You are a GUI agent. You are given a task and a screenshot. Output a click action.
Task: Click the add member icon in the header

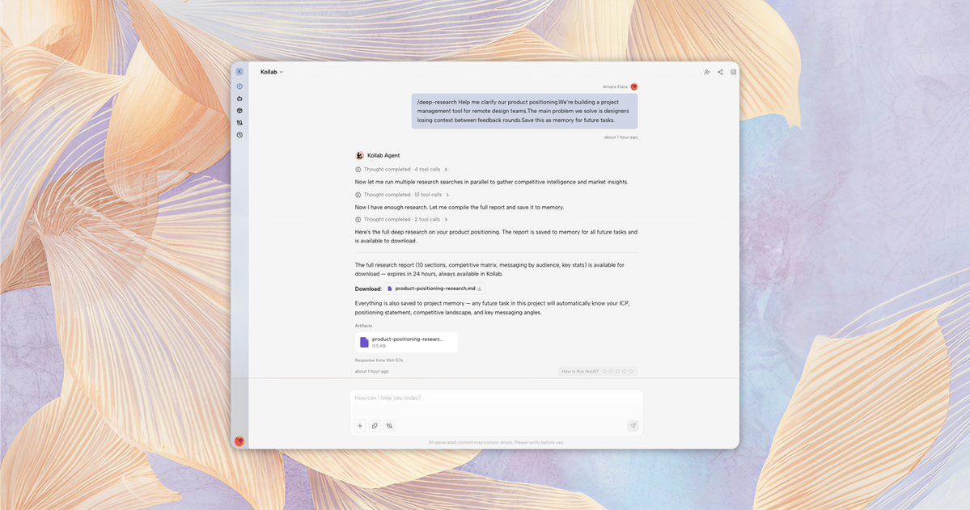(706, 72)
